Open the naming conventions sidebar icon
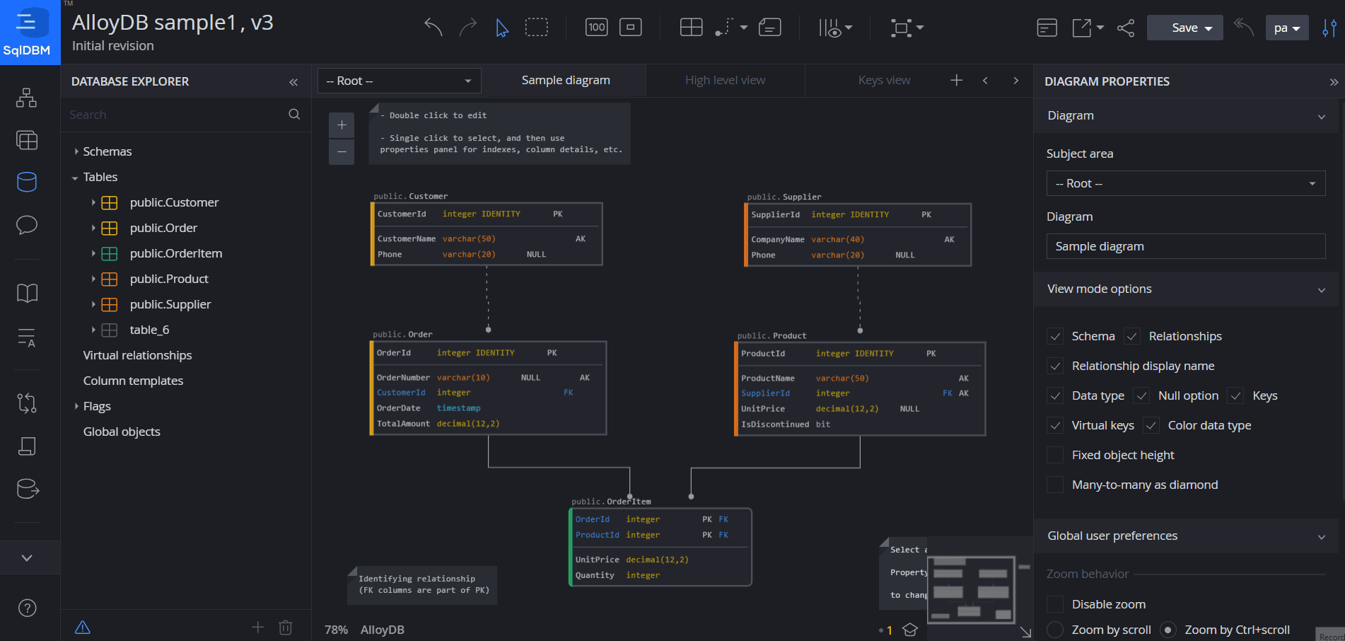The width and height of the screenshot is (1345, 641). tap(27, 337)
